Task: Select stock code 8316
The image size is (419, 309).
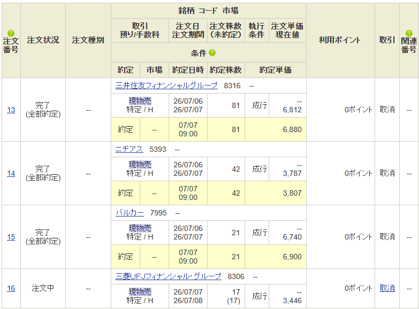Action: click(x=232, y=86)
